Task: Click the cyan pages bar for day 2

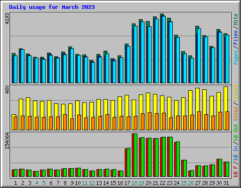Action: click(23, 66)
